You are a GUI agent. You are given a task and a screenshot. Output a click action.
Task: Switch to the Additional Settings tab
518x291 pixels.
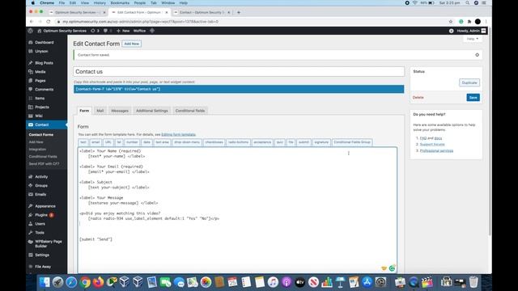(152, 111)
